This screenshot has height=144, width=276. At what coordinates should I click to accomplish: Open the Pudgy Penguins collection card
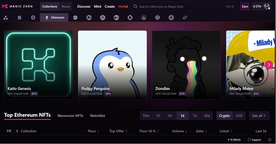point(112,65)
